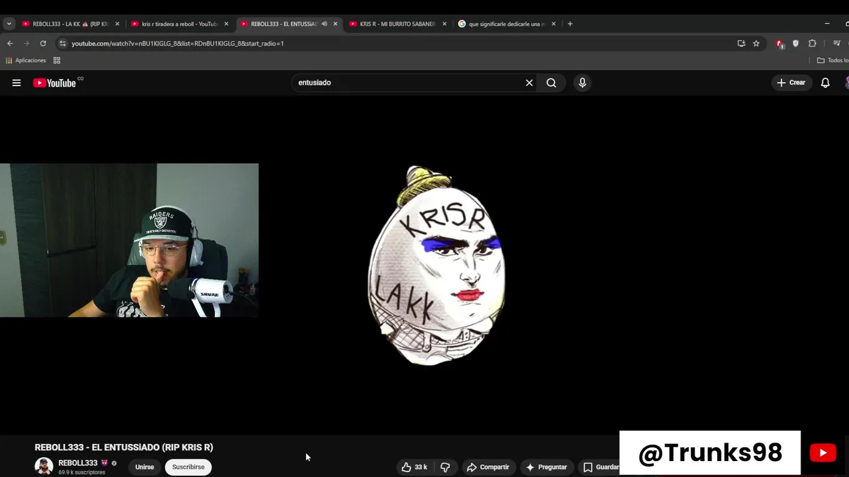Switch to the REBOLL333 - LA KK tab
The height and width of the screenshot is (477, 849).
(70, 24)
